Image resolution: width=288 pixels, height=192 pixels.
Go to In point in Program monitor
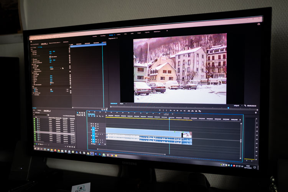click(x=171, y=110)
